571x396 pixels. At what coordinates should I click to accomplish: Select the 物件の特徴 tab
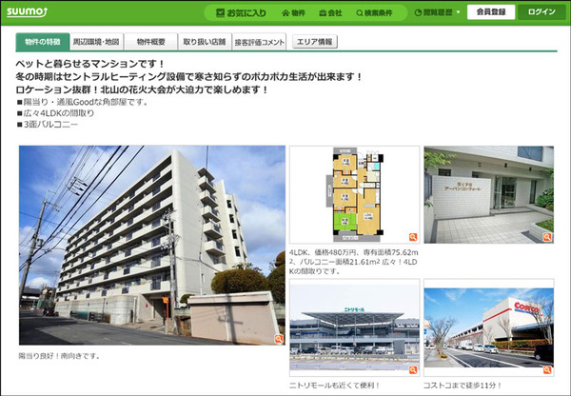point(43,43)
